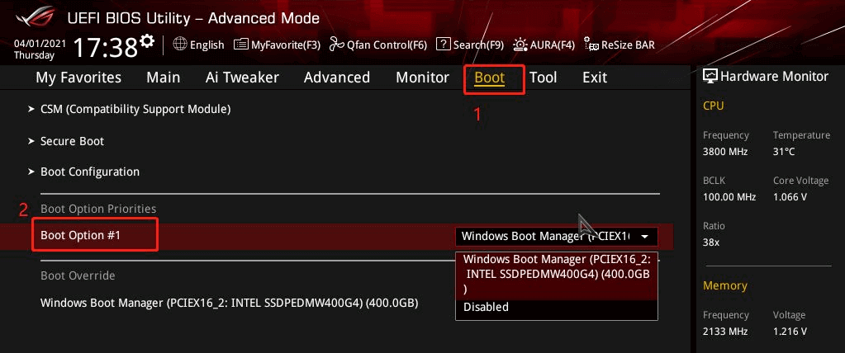Viewport: 845px width, 353px height.
Task: Open the Exit tab
Action: pos(595,78)
